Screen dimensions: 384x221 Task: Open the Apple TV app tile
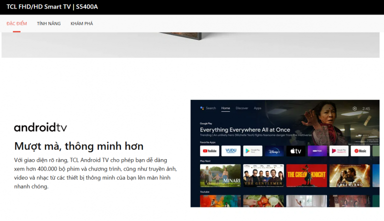[x=295, y=151]
